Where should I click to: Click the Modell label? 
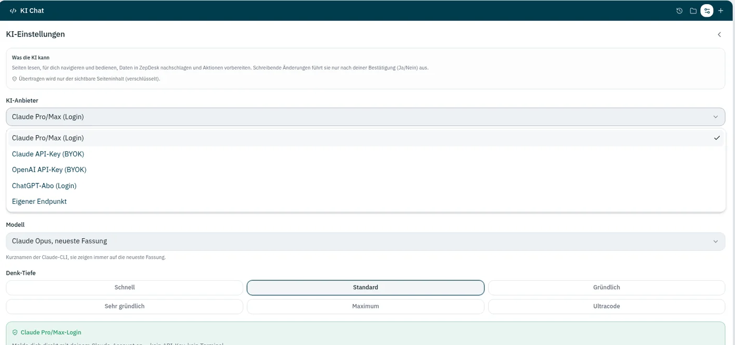15,225
